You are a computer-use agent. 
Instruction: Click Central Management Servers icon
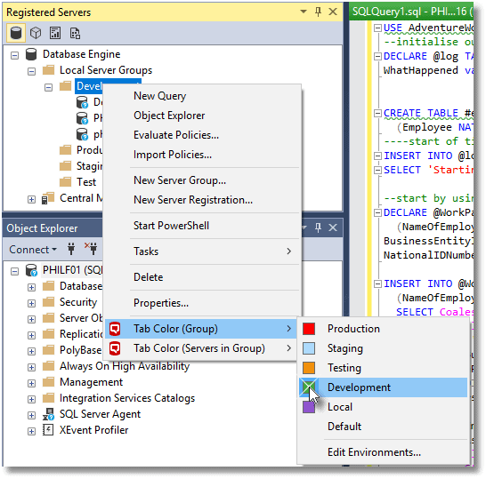[x=48, y=198]
